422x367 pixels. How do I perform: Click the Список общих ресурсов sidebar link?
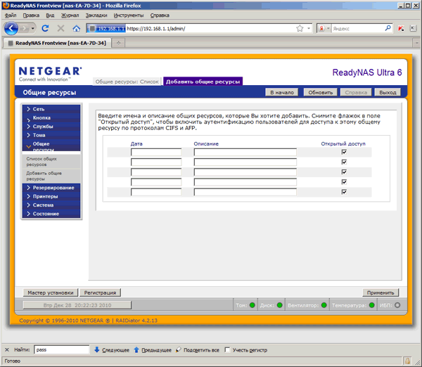41,162
